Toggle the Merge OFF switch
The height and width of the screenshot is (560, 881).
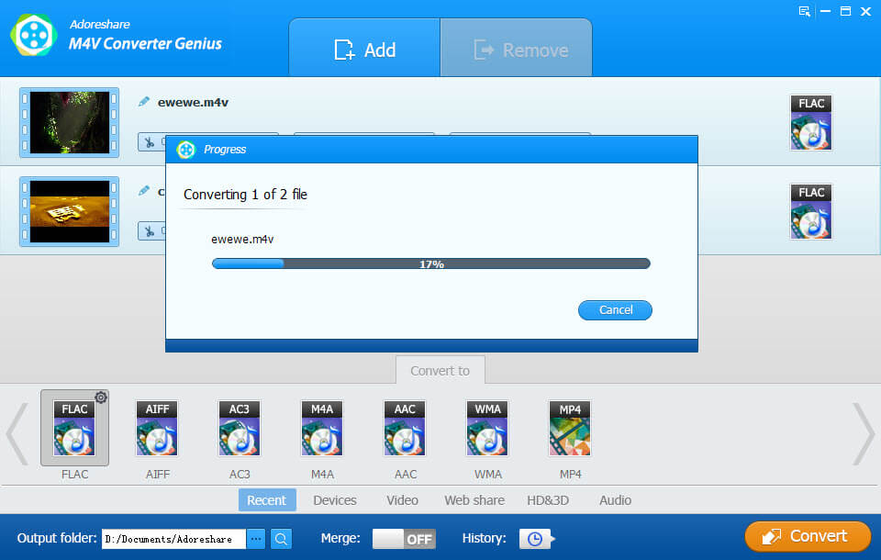(404, 539)
